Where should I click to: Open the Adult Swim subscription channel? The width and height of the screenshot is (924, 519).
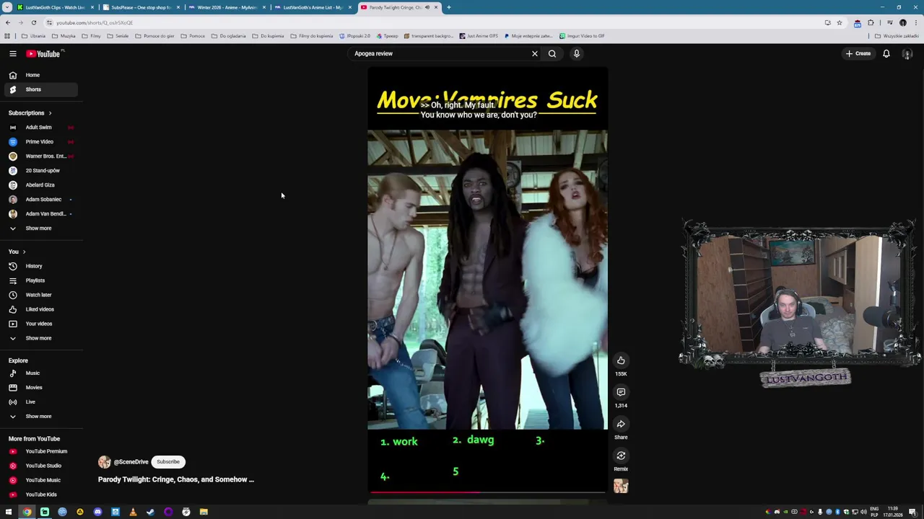point(40,128)
